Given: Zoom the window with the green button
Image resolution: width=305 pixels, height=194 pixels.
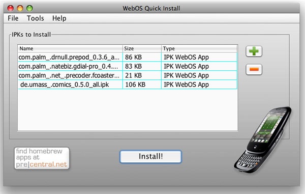Looking at the screenshot, I should [x=29, y=8].
